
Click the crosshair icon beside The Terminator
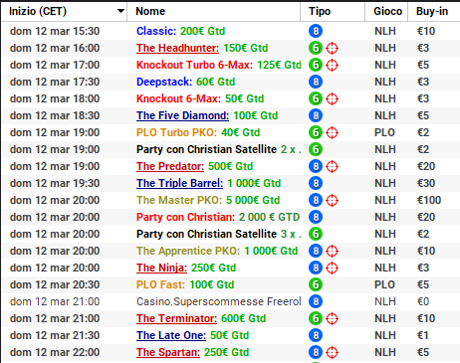coord(332,318)
